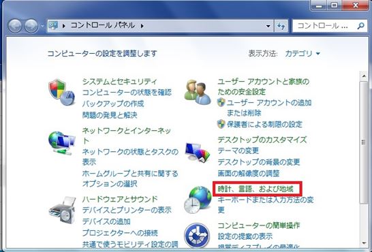Click バックアップの作成 link
The width and height of the screenshot is (372, 252).
[x=113, y=104]
